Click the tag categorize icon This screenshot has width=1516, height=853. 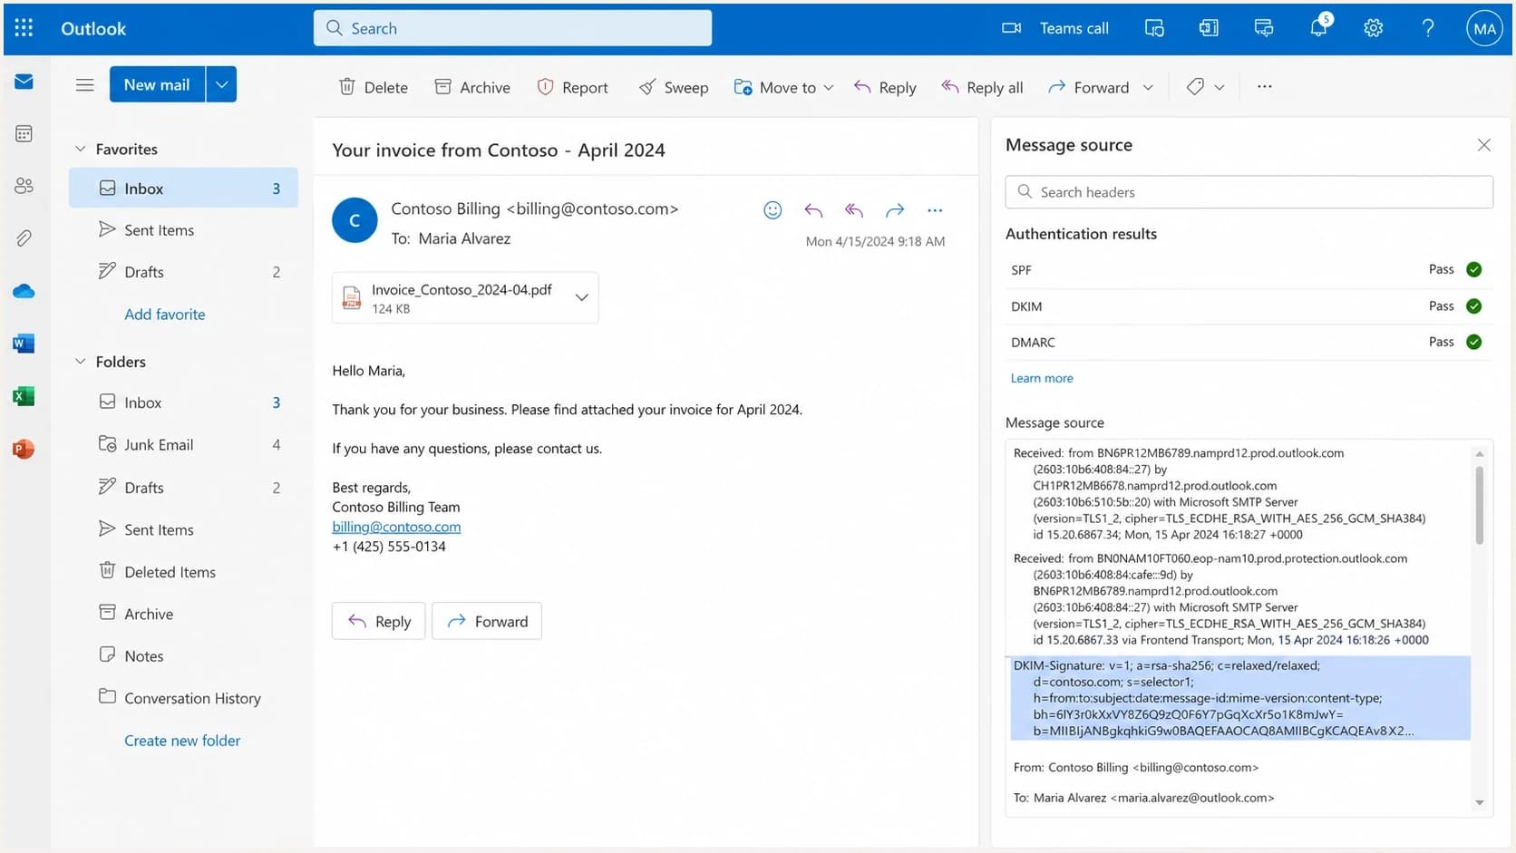pos(1195,87)
